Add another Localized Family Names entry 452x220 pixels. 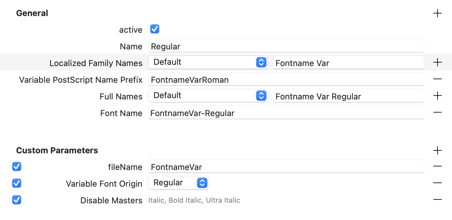pyautogui.click(x=437, y=63)
